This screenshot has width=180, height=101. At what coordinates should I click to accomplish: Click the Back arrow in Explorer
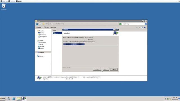tap(37, 24)
